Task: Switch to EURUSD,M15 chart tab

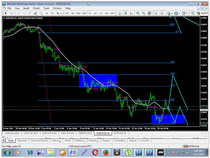Action: point(12,133)
